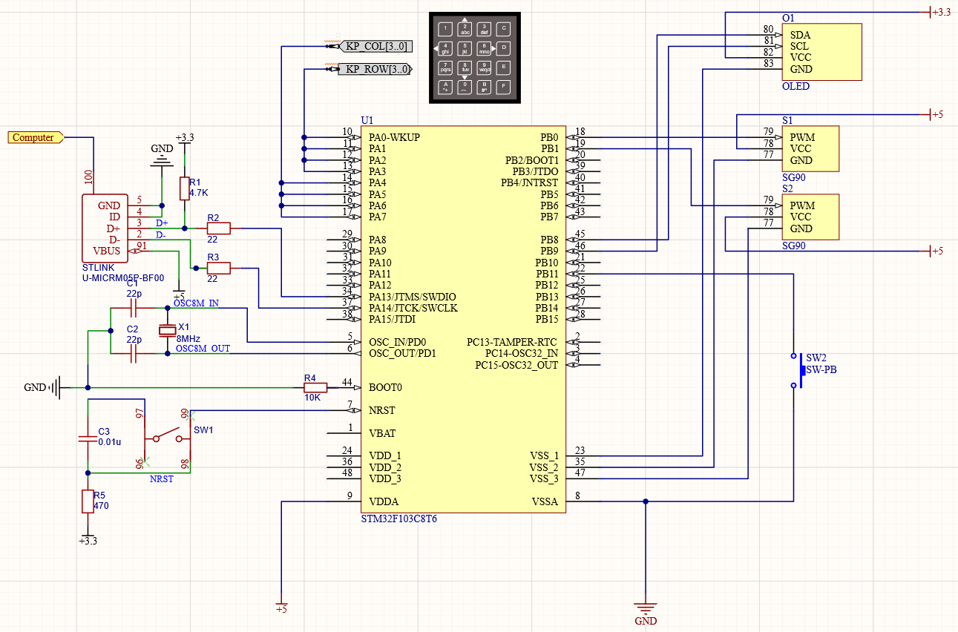Select the STLINK USB connector body

(104, 228)
